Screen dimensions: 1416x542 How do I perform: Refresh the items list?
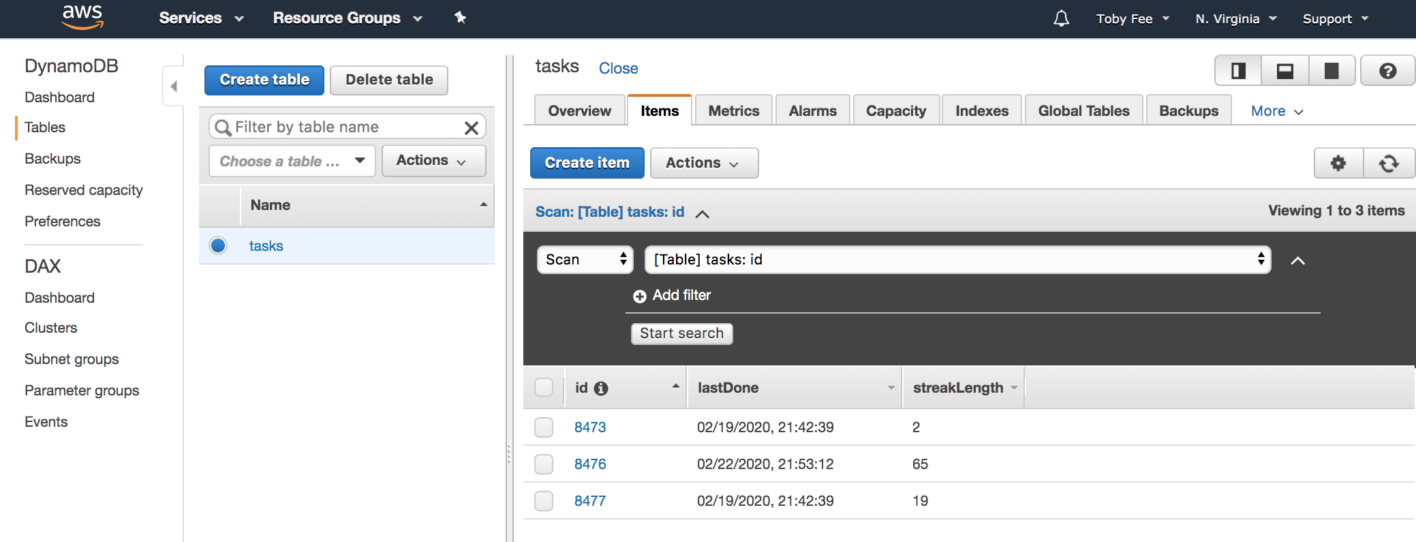pos(1389,164)
